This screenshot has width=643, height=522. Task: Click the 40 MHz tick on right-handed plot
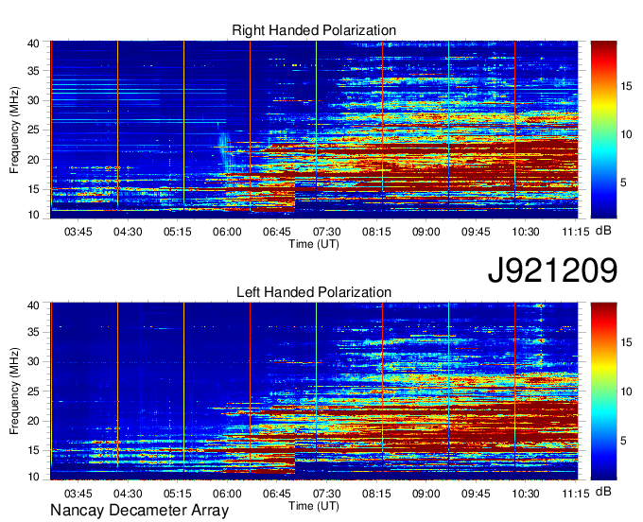[33, 43]
